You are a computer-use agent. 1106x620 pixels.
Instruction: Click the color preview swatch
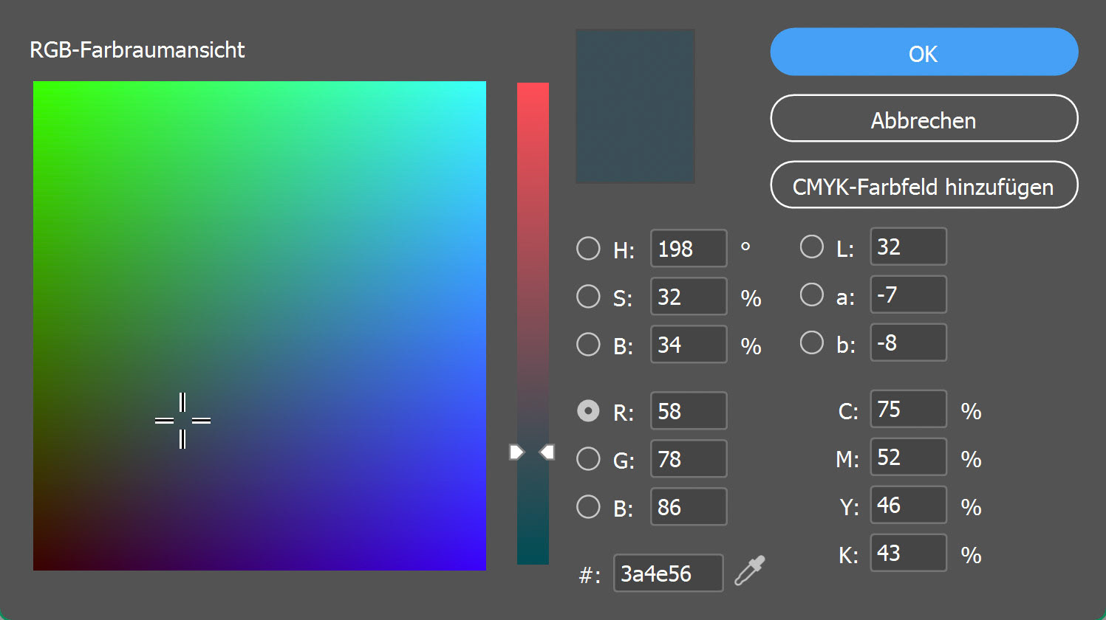635,106
